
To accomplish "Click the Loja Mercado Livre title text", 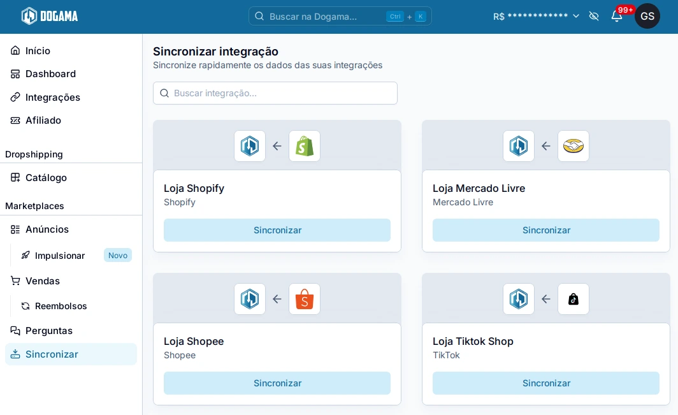I will [x=479, y=188].
